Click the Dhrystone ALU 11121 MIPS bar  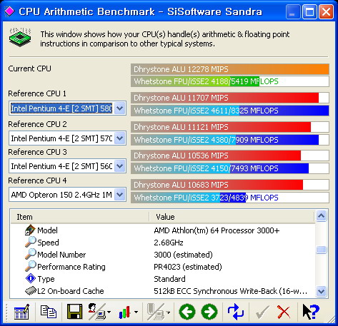pyautogui.click(x=230, y=127)
